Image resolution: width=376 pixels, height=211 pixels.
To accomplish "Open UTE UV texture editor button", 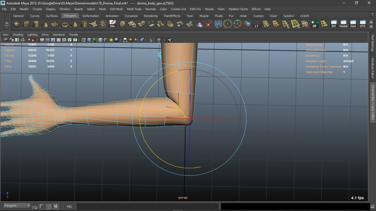I will (x=363, y=24).
